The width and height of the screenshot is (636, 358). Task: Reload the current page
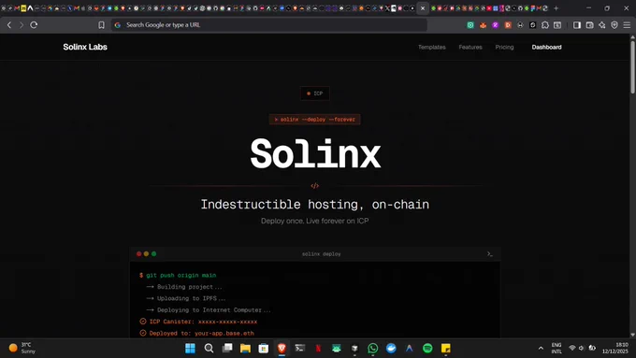(x=34, y=24)
